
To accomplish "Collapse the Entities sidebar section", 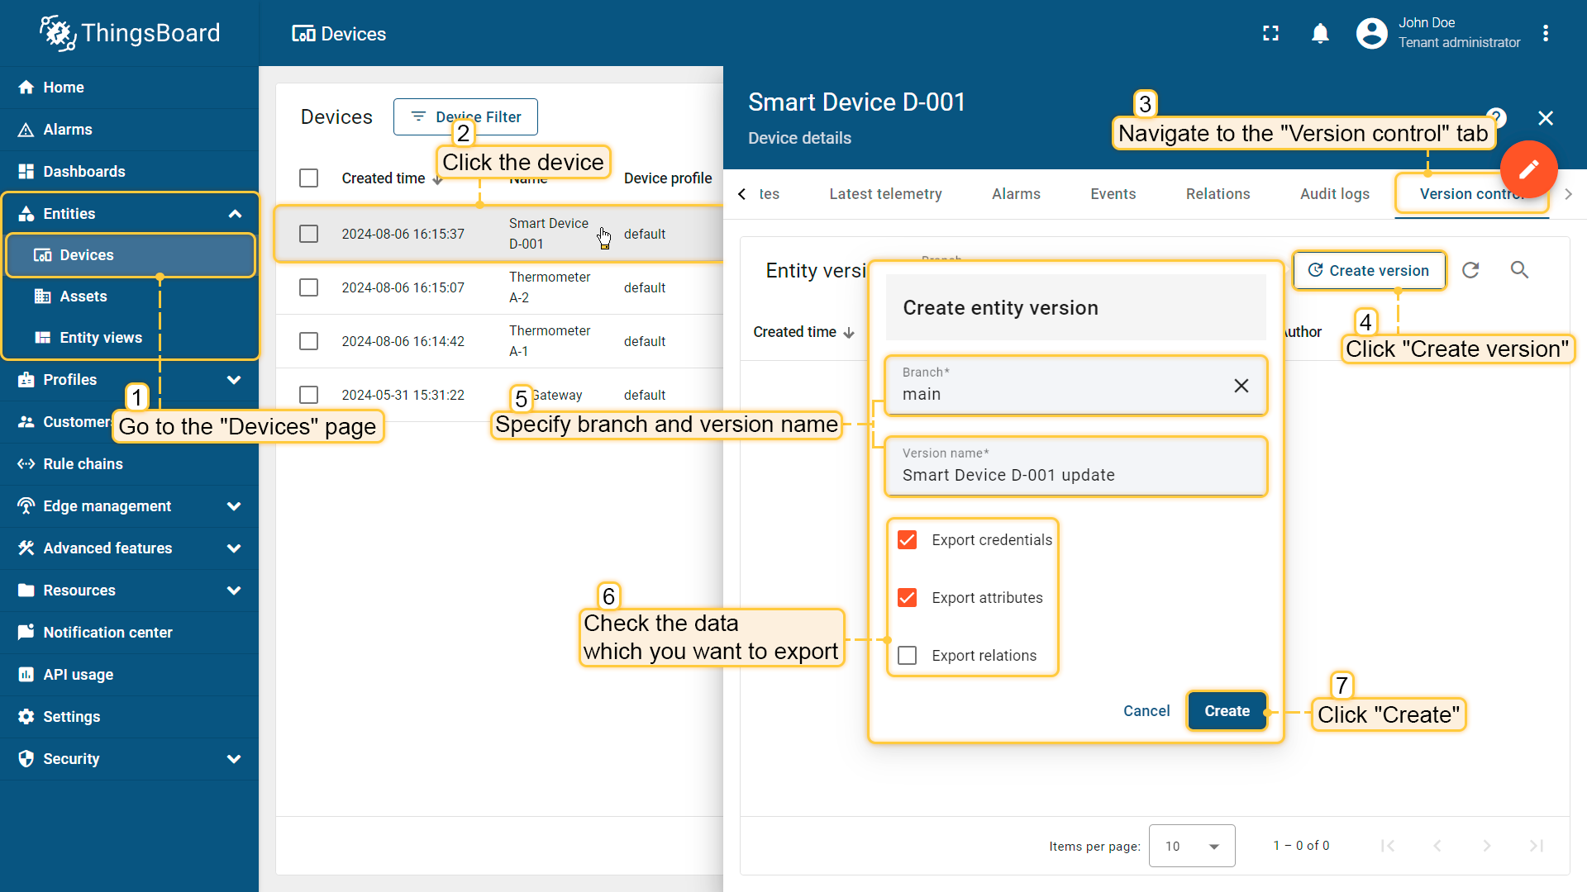I will (235, 214).
